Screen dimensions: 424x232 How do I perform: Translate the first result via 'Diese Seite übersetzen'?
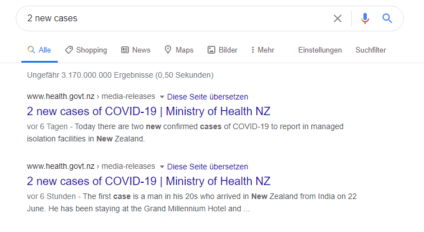[x=208, y=97]
